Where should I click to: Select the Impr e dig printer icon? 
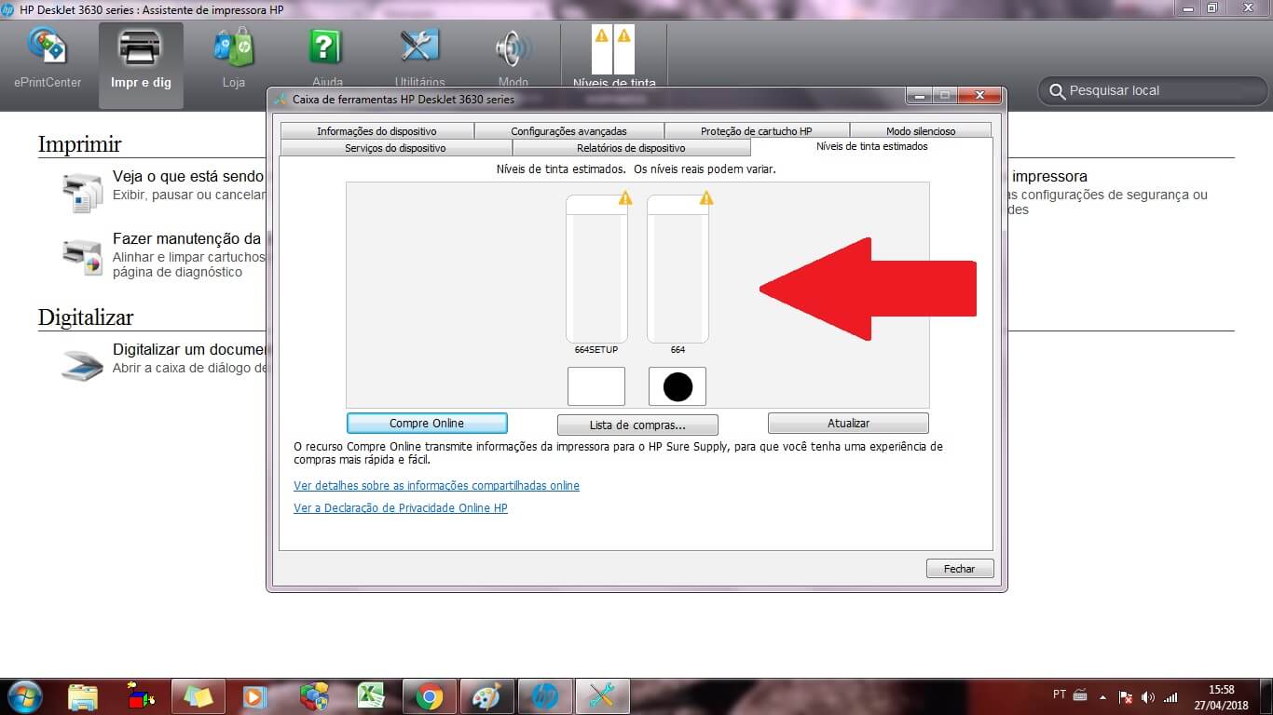click(x=141, y=48)
